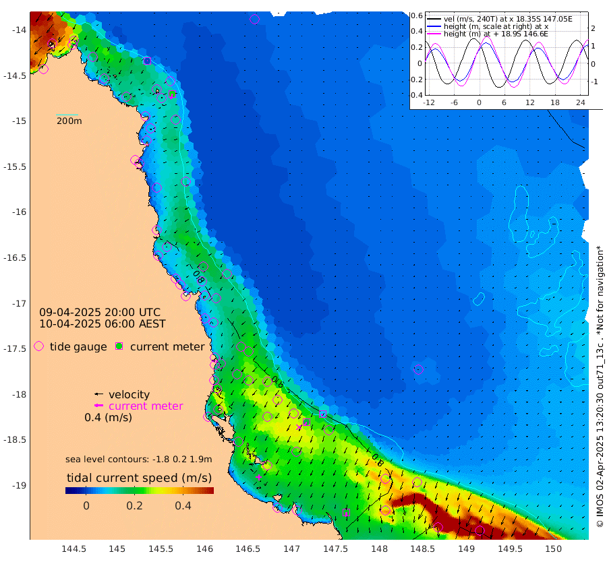Click the 'tidal current speed (m/s)' label
The width and height of the screenshot is (607, 562).
[x=140, y=478]
